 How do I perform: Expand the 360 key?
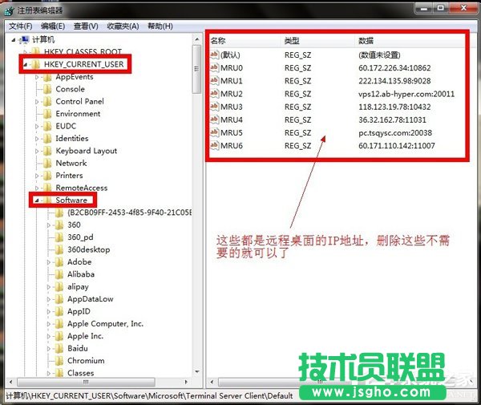(x=48, y=225)
